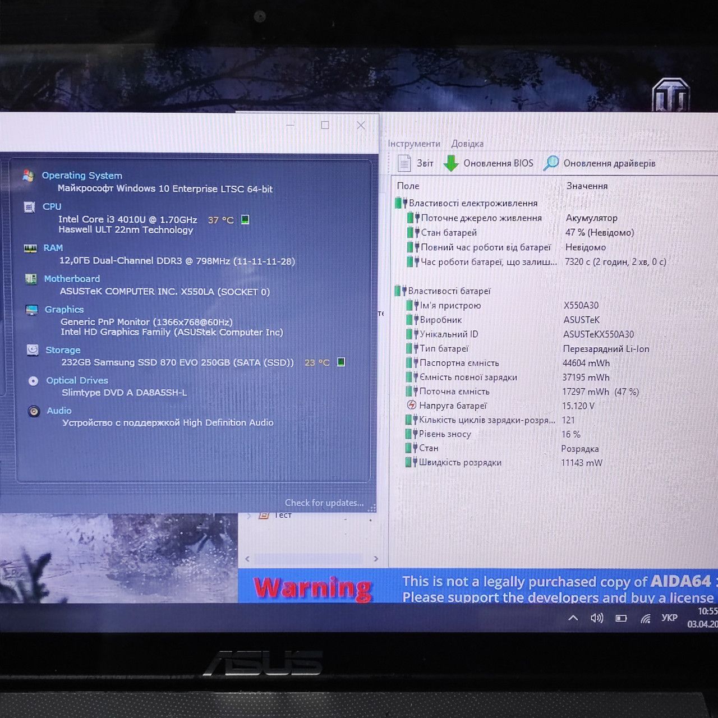Click the Звіт report icon
Viewport: 718px width, 718px height.
tap(404, 163)
